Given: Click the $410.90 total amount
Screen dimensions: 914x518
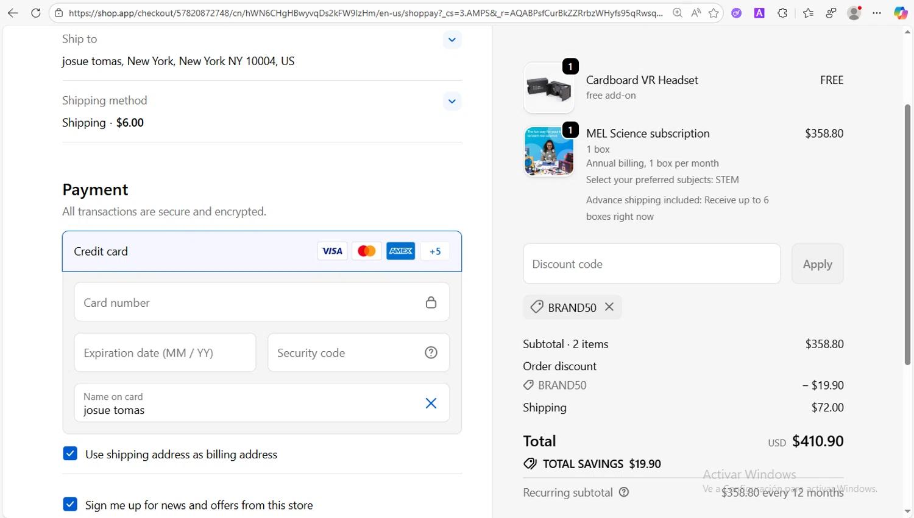Looking at the screenshot, I should click(x=818, y=441).
